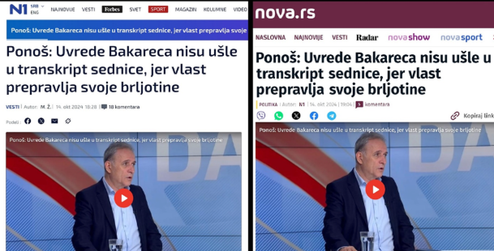Screen dimensions: 494x251
Task: Open the N1 SRB/ENG language dropdown
Action: coord(37,9)
